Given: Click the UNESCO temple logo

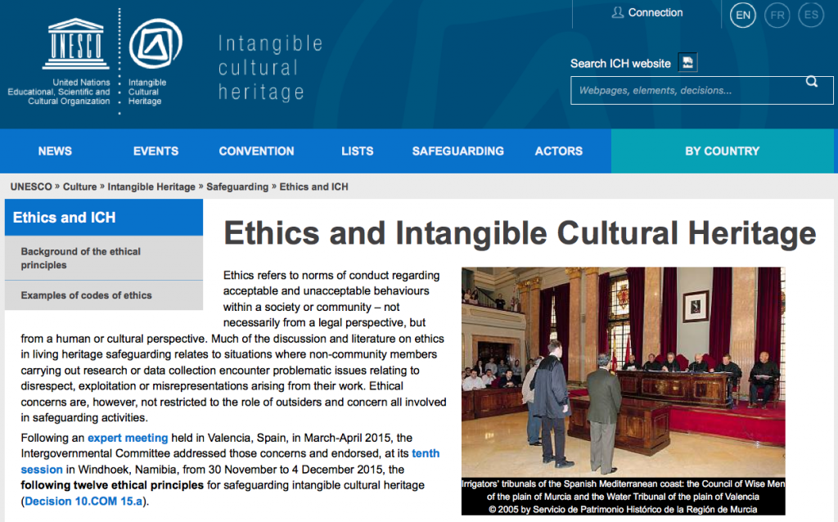Looking at the screenshot, I should coord(76,45).
